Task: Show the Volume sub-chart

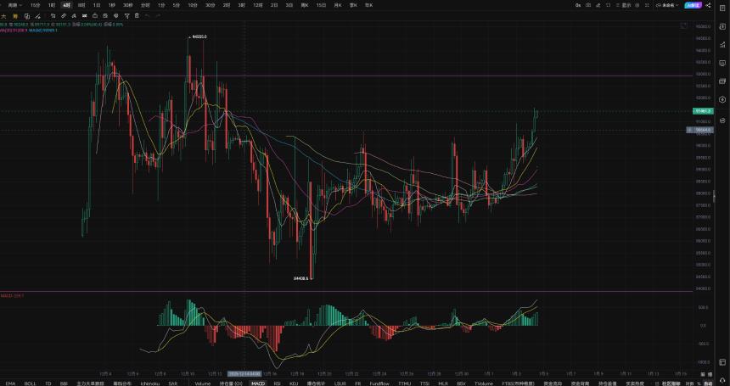Action: pos(203,383)
